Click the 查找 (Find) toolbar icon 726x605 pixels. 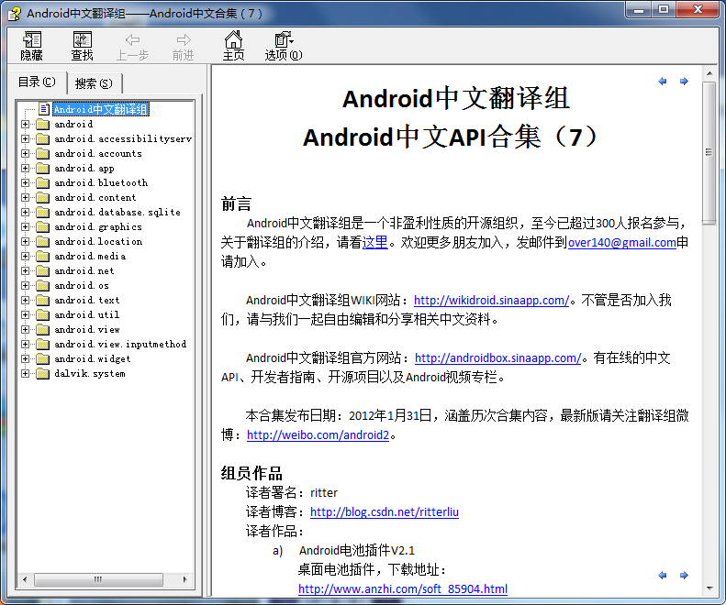(x=83, y=46)
